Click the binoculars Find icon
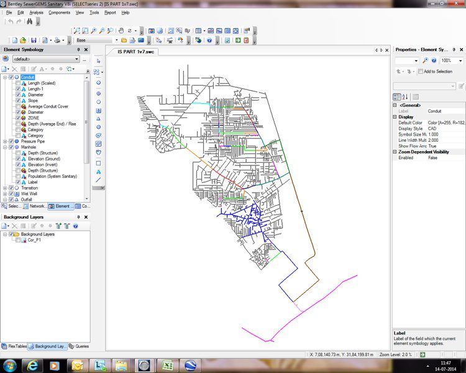Screen dimensions: 466x373 click(x=29, y=22)
